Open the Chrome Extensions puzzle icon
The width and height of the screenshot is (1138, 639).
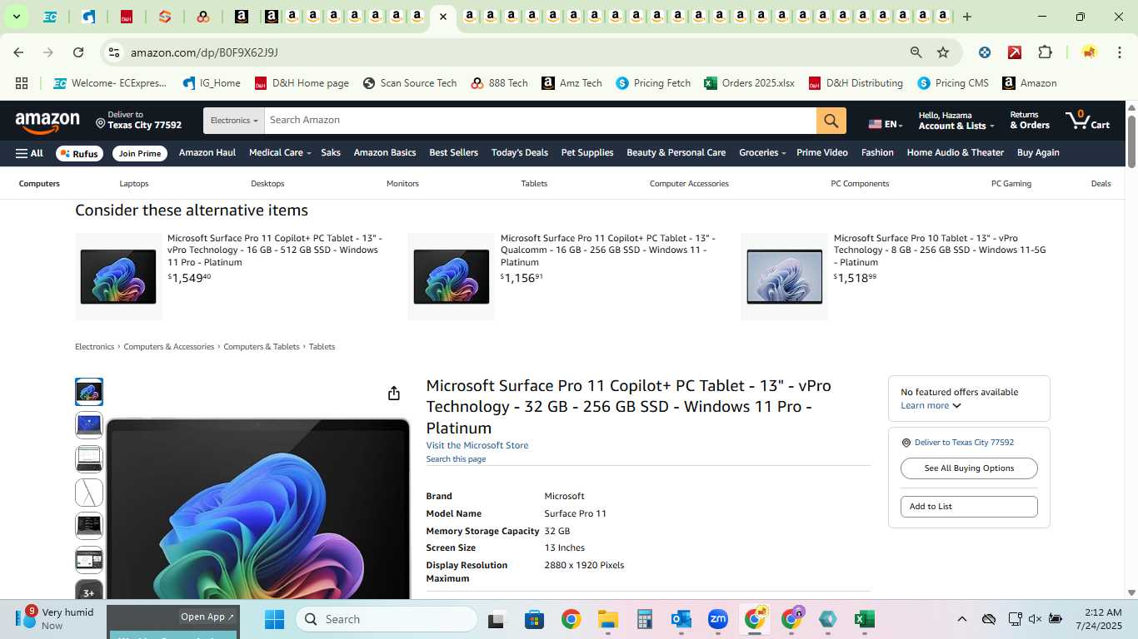click(1045, 52)
